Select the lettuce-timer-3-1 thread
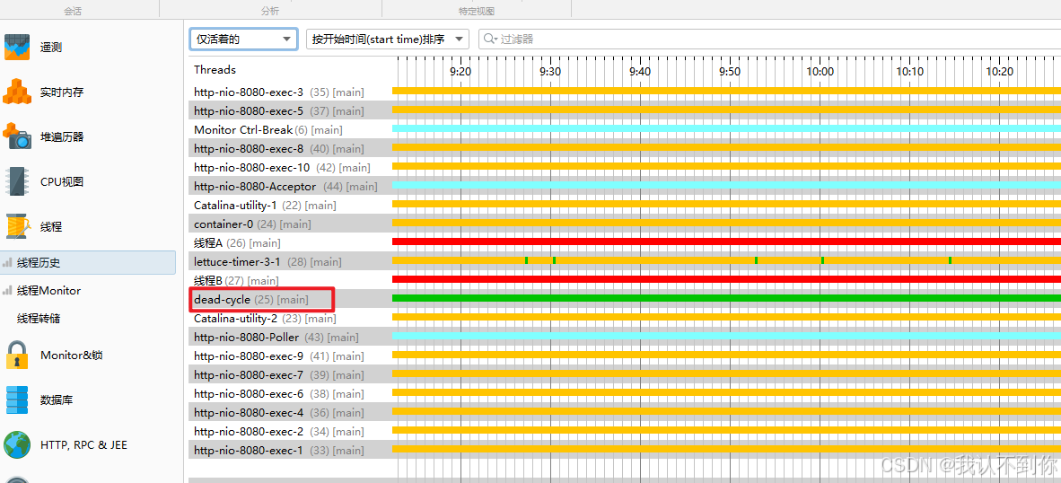This screenshot has width=1061, height=483. pos(290,262)
